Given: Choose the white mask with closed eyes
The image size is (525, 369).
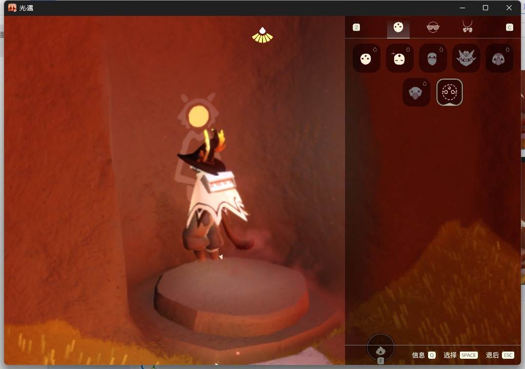Looking at the screenshot, I should click(399, 58).
